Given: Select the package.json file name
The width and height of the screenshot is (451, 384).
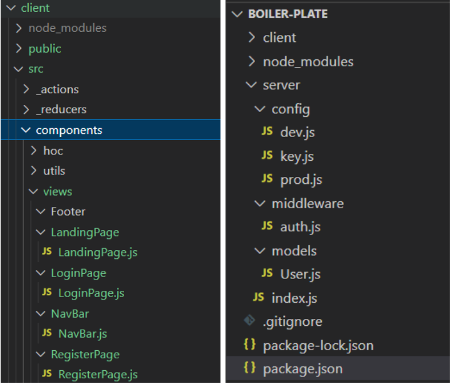Looking at the screenshot, I should 303,370.
